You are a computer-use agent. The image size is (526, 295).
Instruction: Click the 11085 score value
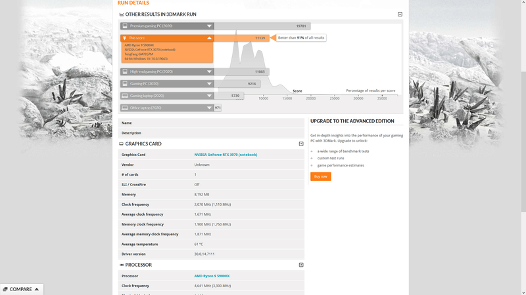[x=260, y=71]
